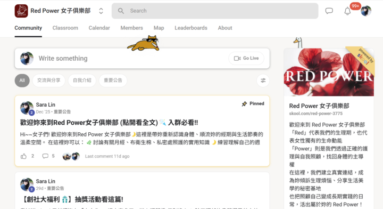Select the All category filter
Image resolution: width=383 pixels, height=209 pixels.
pos(22,81)
